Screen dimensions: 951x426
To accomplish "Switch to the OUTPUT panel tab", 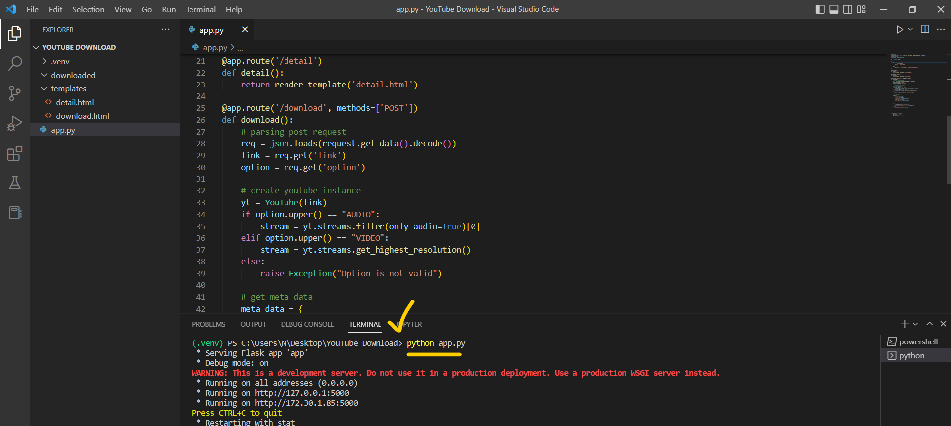I will click(253, 324).
